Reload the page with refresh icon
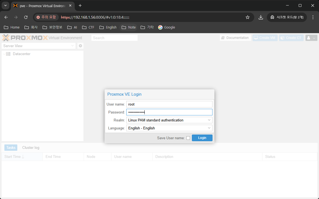 point(26,17)
